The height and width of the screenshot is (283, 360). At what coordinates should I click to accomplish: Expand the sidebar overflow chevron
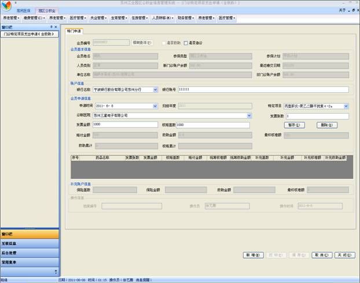[x=56, y=272]
